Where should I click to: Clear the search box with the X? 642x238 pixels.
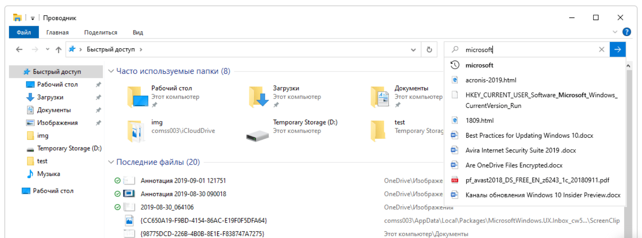click(x=602, y=49)
